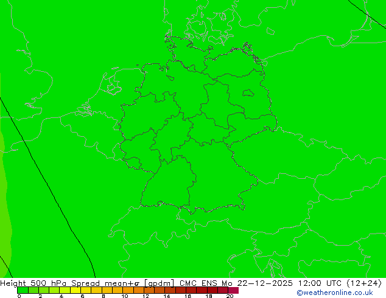Click the "CMC ENS" model label
Screen dimensions: 386x298
(x=198, y=283)
